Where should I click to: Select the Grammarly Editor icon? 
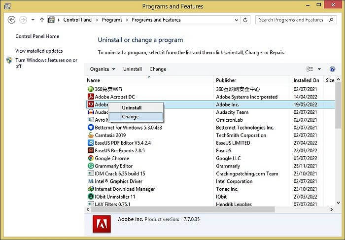point(91,166)
